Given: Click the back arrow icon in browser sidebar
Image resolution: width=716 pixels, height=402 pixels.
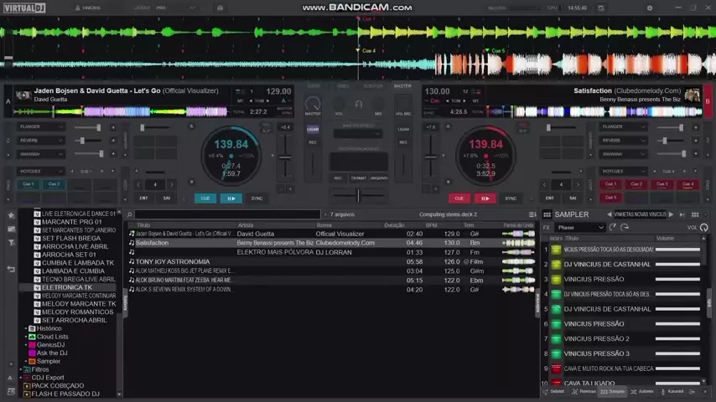Looking at the screenshot, I should click(x=12, y=269).
